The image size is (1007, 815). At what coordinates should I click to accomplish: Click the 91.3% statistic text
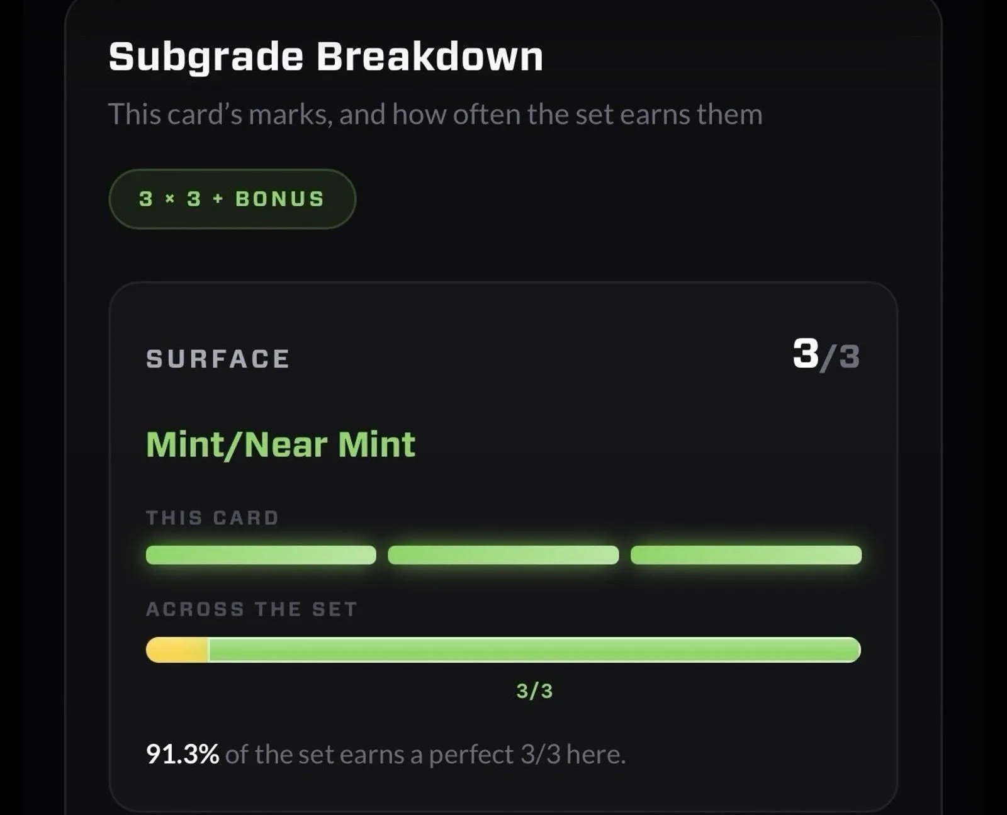(x=183, y=754)
